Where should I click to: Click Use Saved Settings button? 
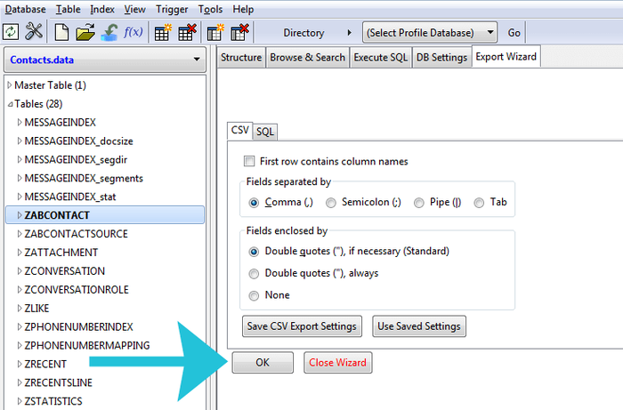pyautogui.click(x=419, y=326)
